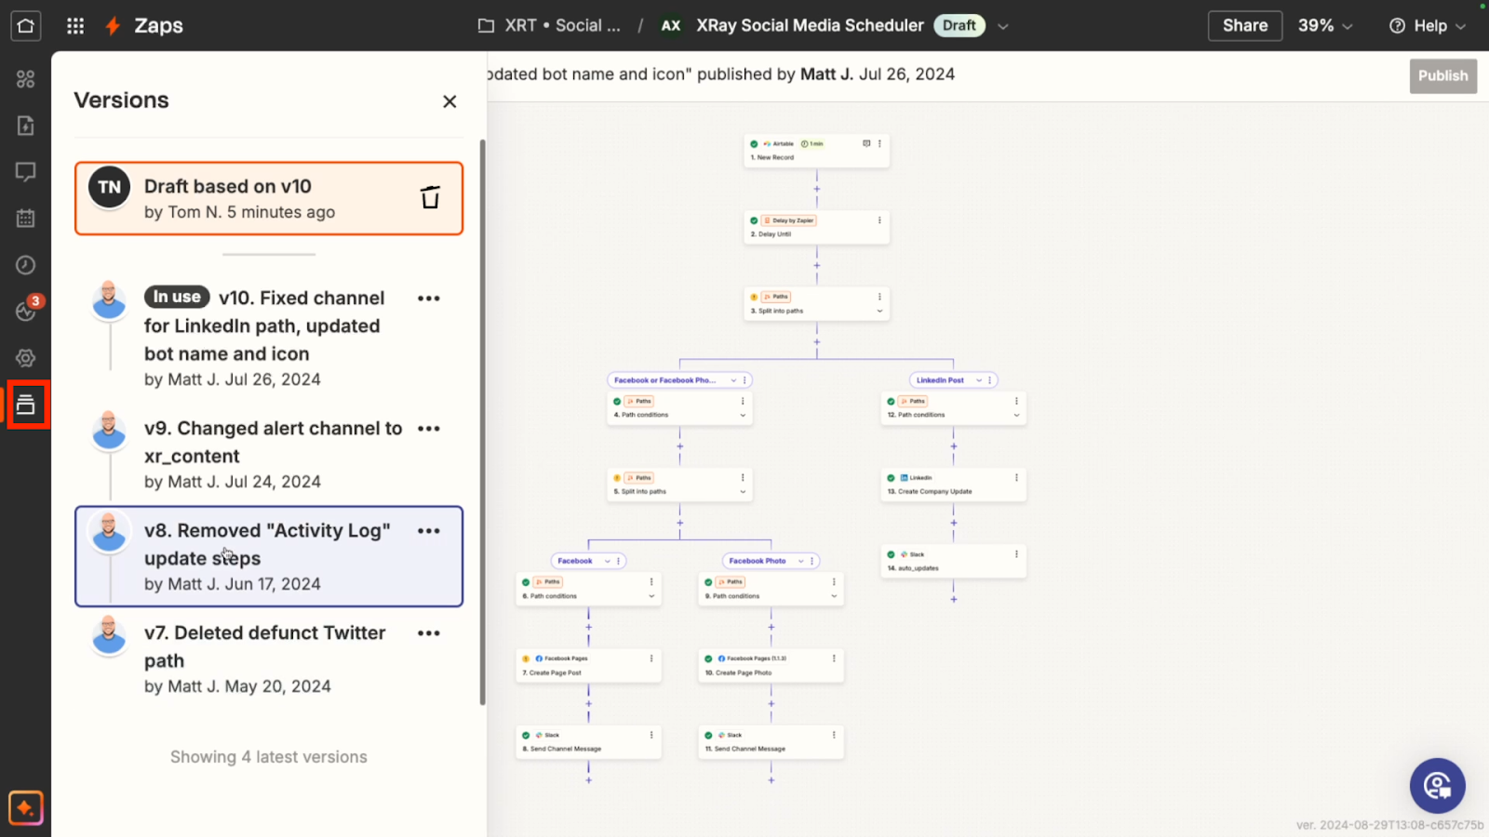Viewport: 1489px width, 837px height.
Task: Add step after 14 auto_updates plus
Action: (x=954, y=600)
